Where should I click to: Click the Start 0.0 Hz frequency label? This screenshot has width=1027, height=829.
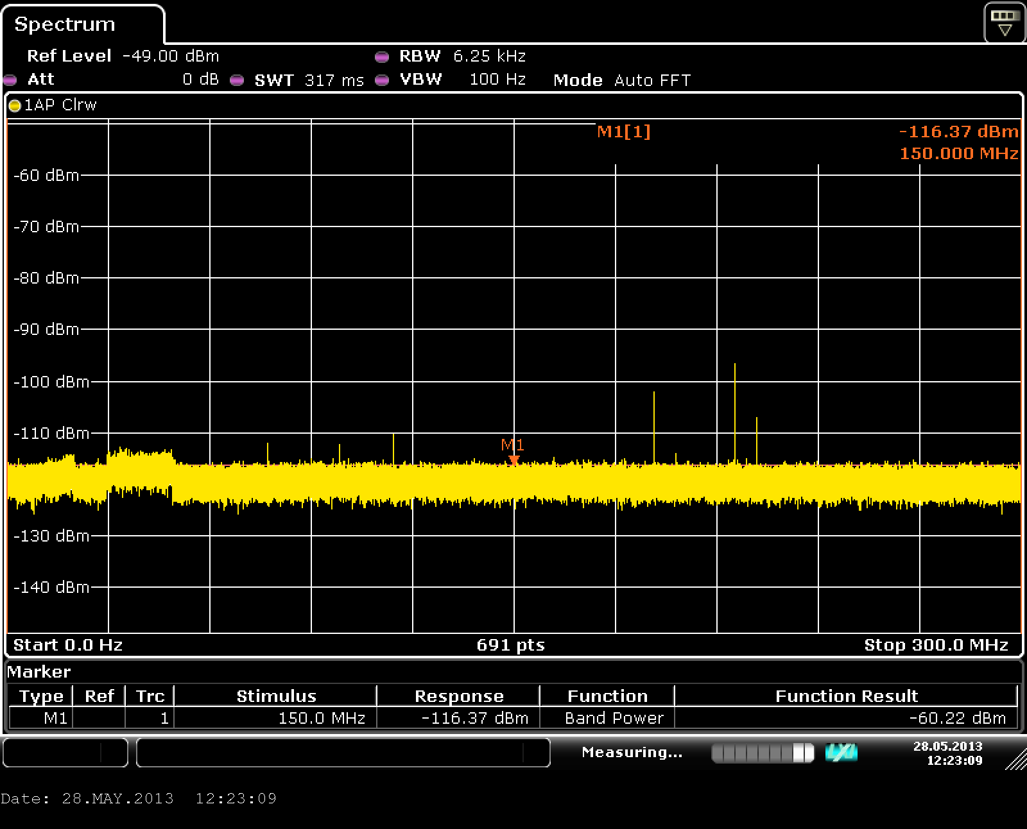point(67,645)
